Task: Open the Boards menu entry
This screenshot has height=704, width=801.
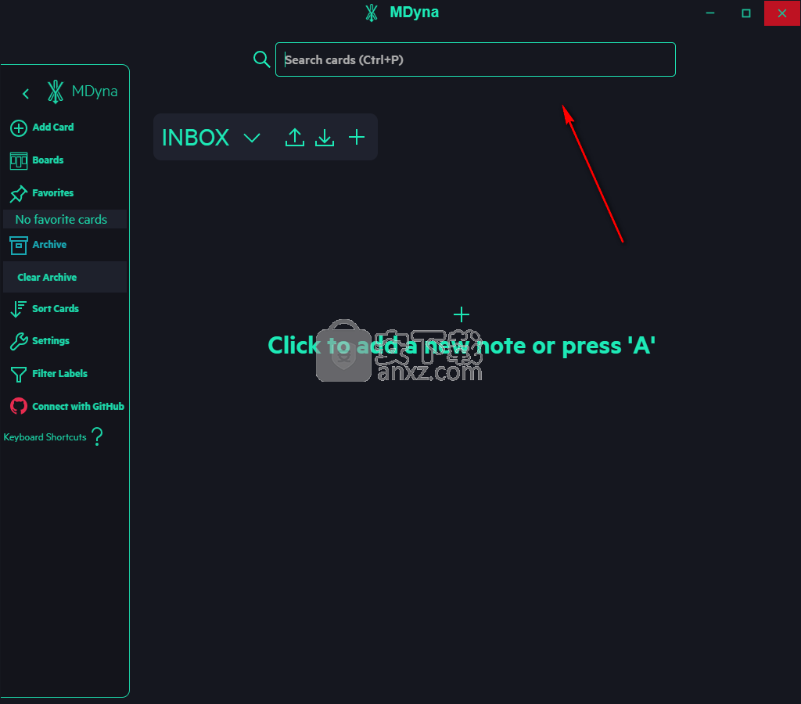Action: coord(48,160)
